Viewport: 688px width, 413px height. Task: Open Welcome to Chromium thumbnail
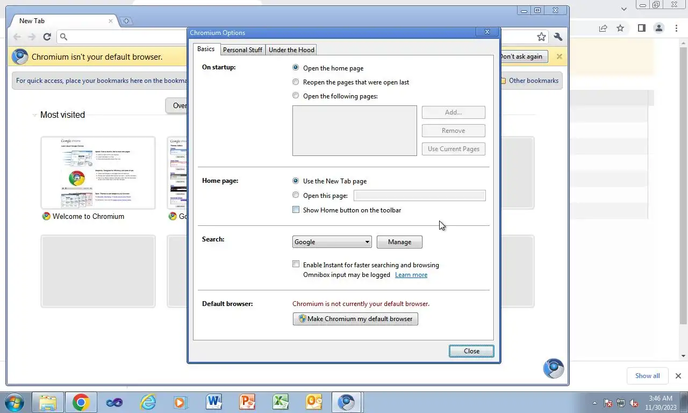point(98,173)
